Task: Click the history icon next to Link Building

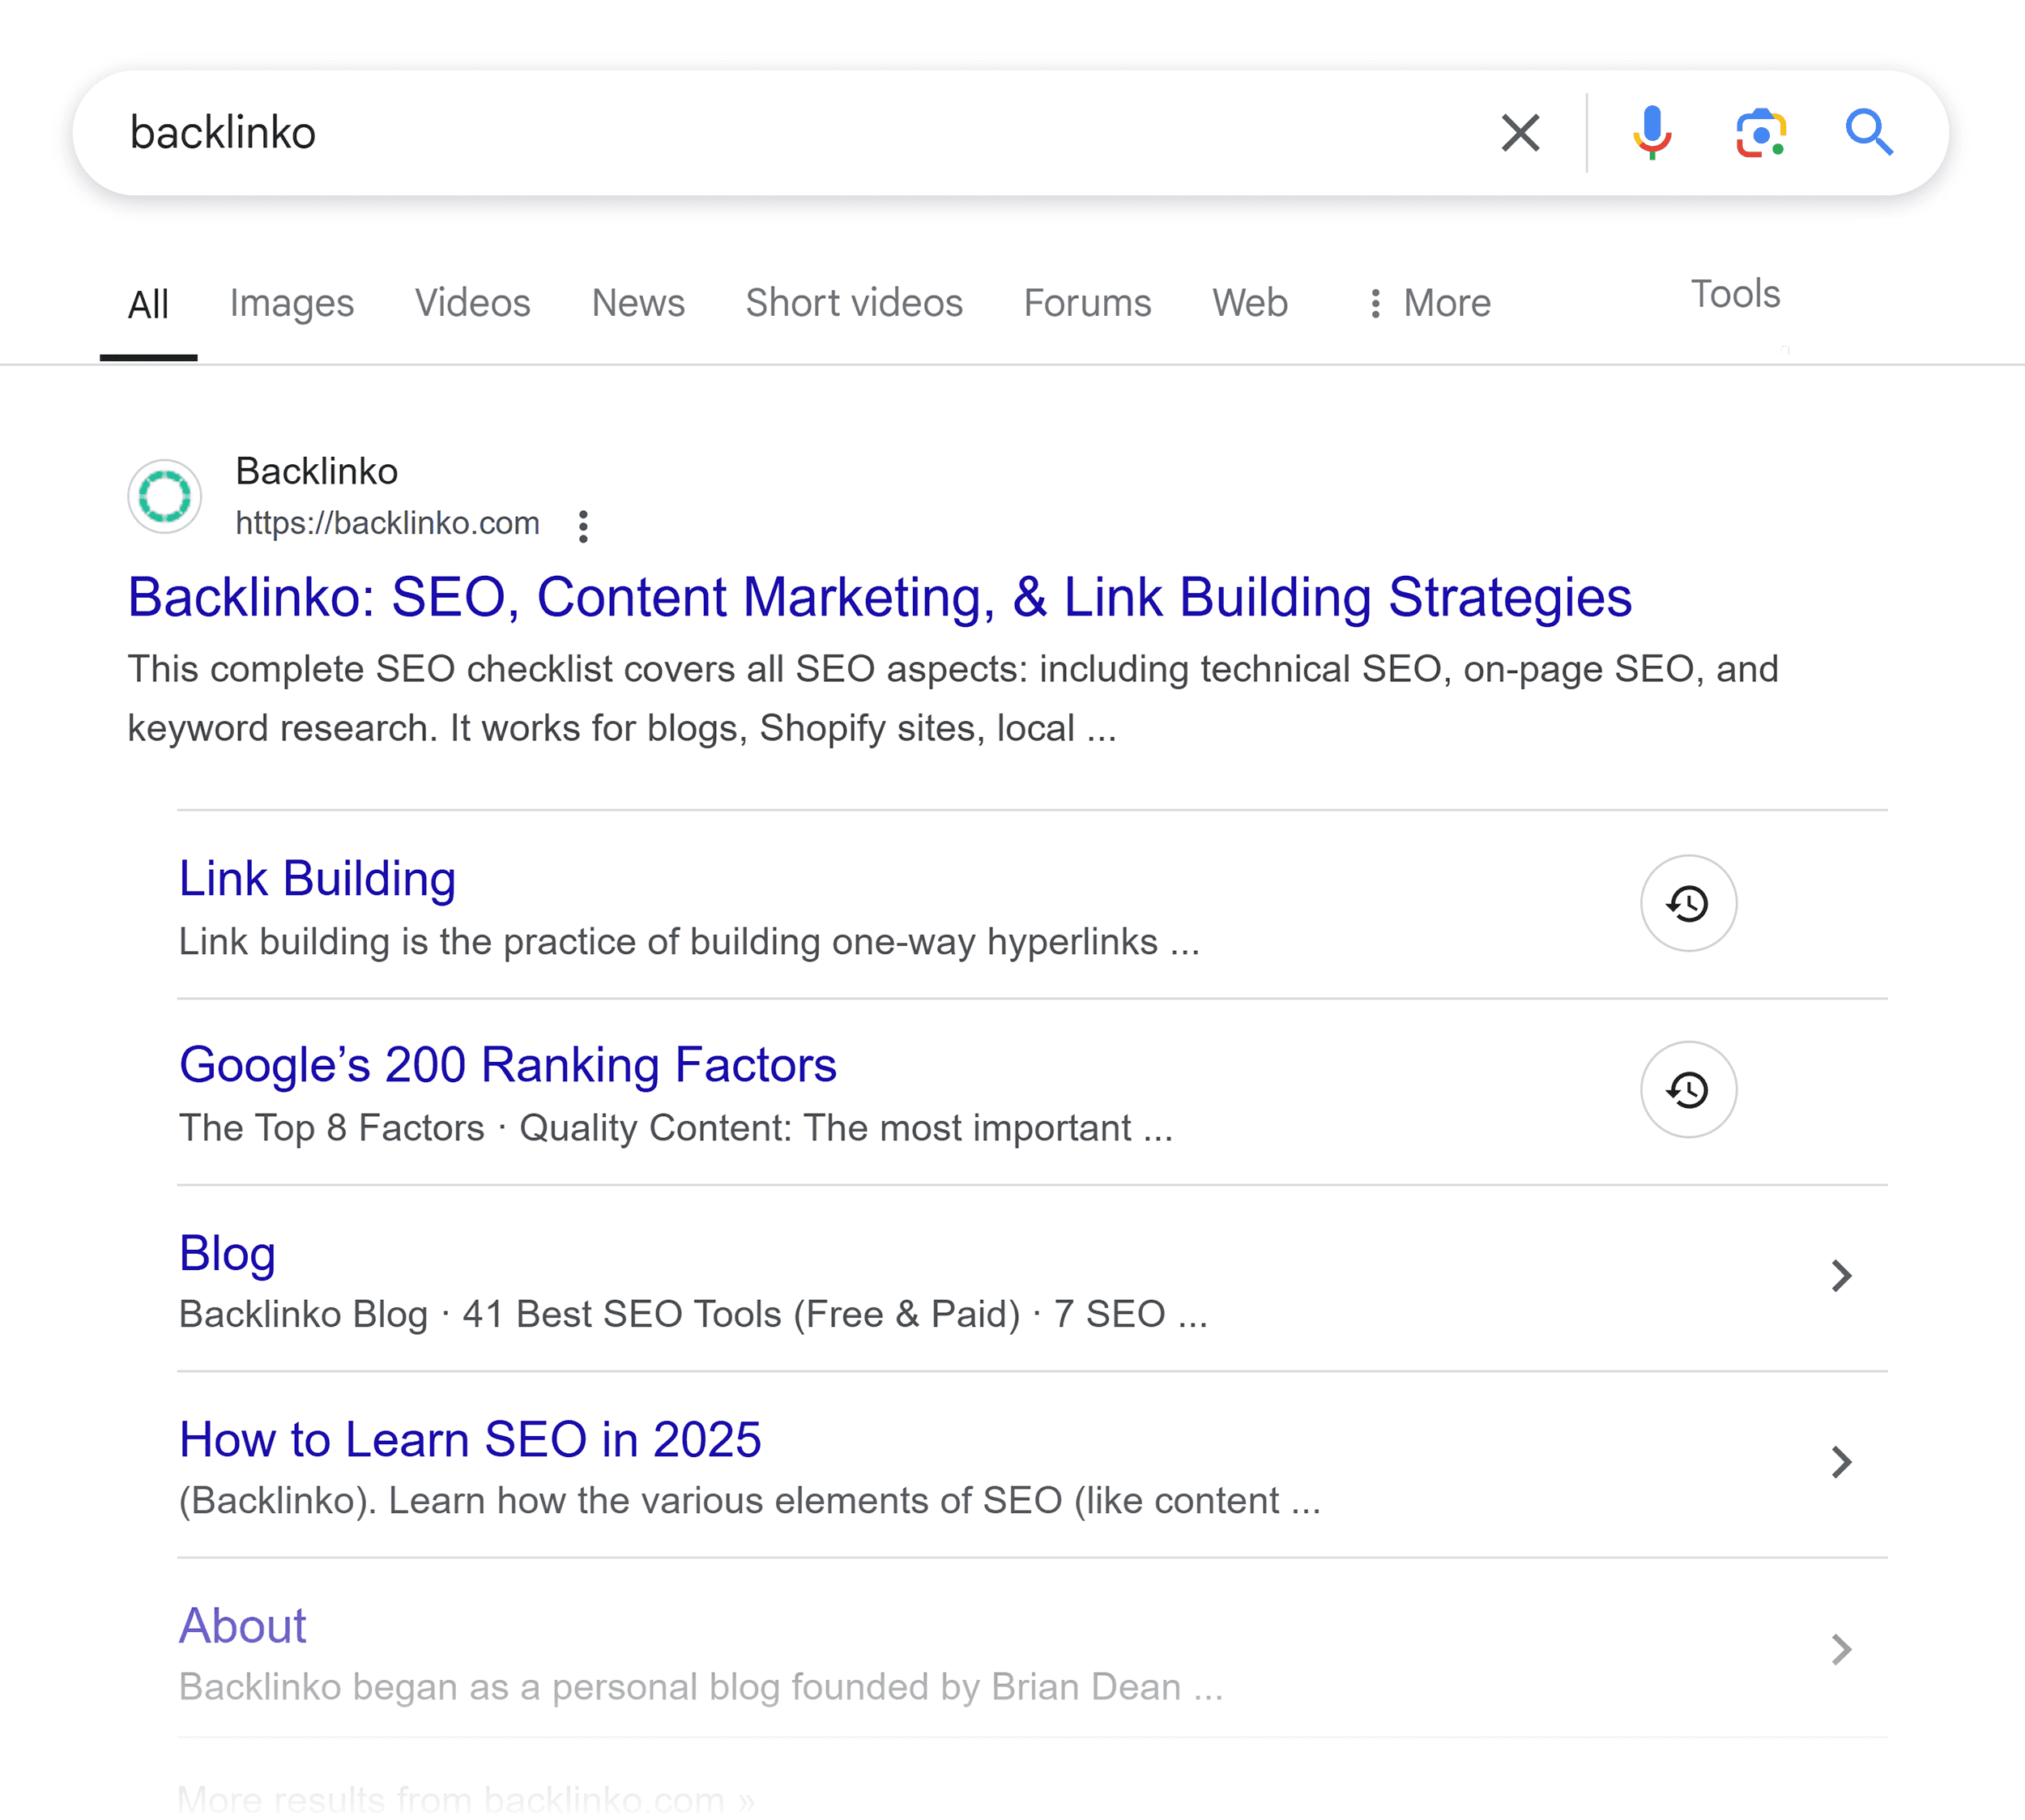Action: click(x=1688, y=903)
